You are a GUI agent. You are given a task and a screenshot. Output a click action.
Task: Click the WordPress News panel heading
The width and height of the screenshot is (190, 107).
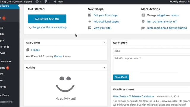[x=124, y=89]
